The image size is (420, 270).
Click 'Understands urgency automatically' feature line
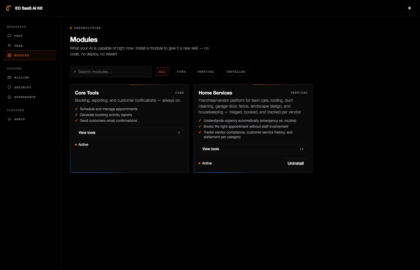pos(250,121)
